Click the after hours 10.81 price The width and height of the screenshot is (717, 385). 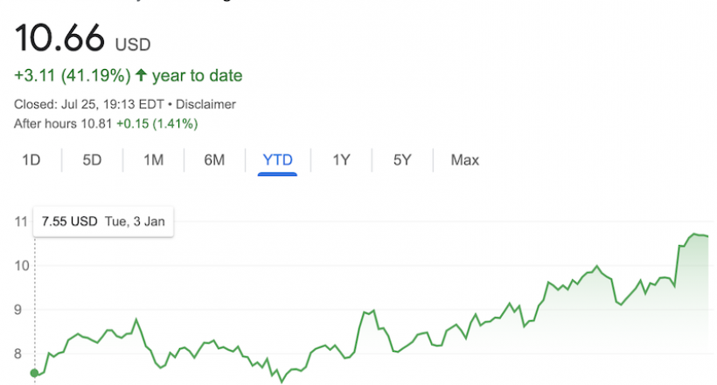96,123
